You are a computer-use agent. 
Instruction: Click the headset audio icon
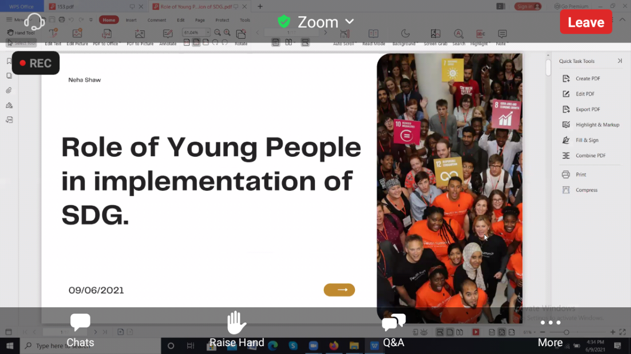[34, 22]
